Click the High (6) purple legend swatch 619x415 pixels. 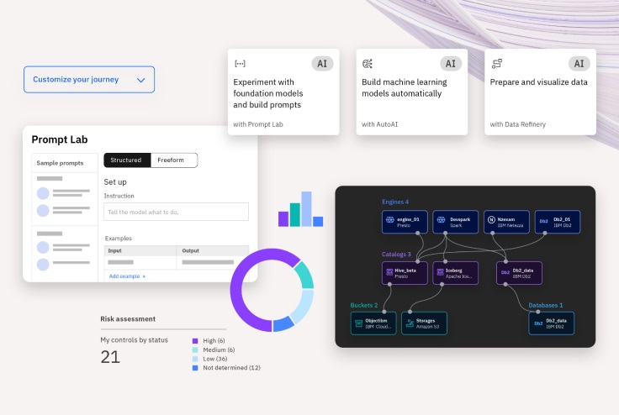click(195, 341)
